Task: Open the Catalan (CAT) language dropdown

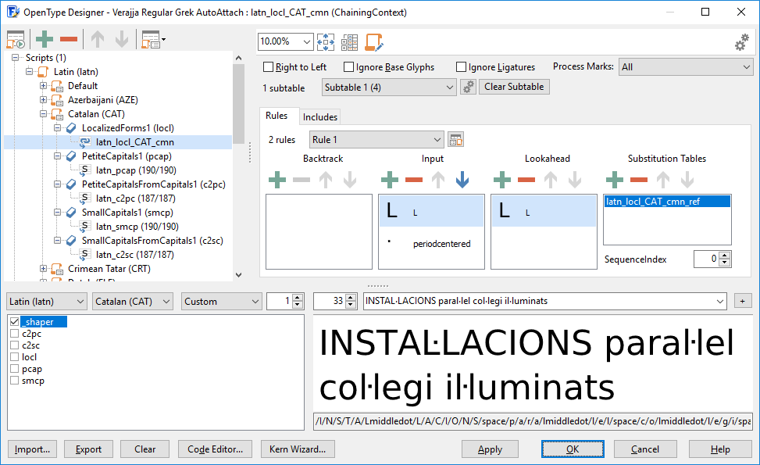Action: (133, 302)
